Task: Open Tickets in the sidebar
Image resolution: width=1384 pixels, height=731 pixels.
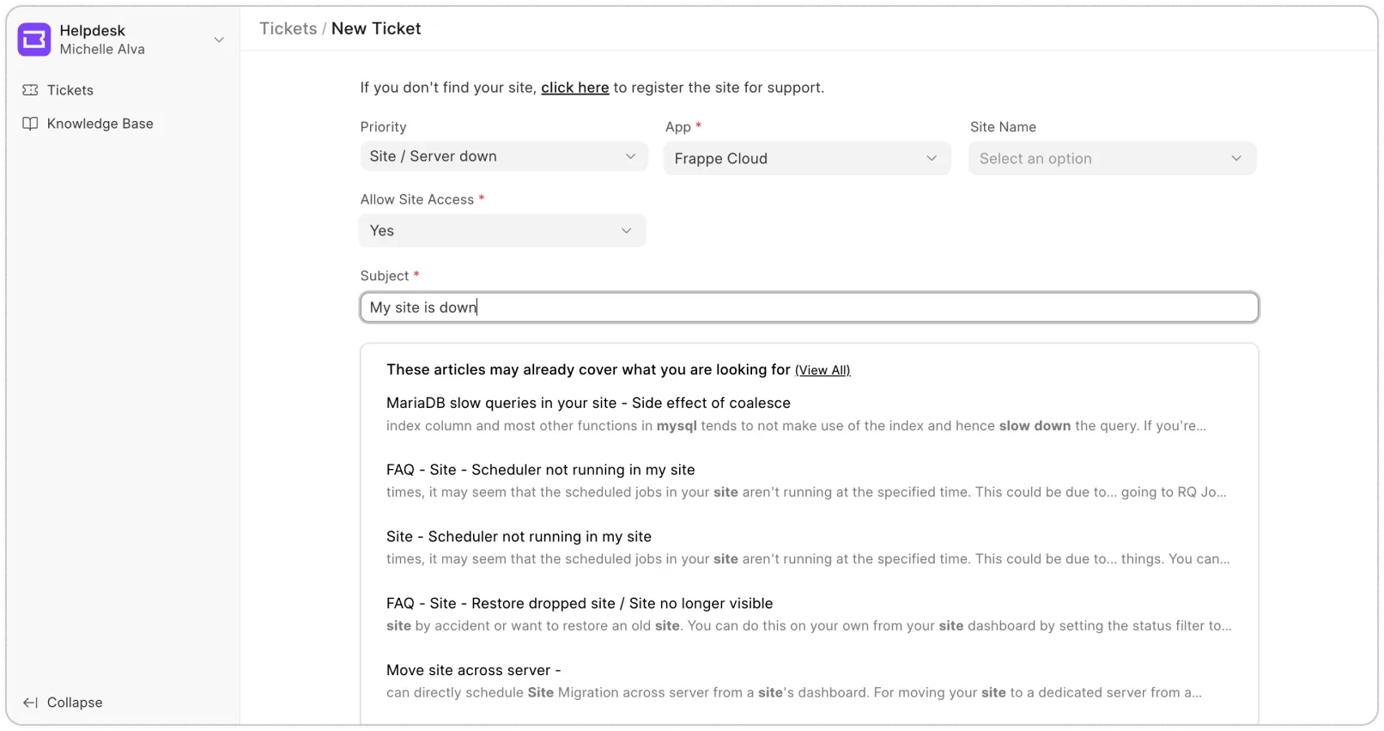Action: [70, 90]
